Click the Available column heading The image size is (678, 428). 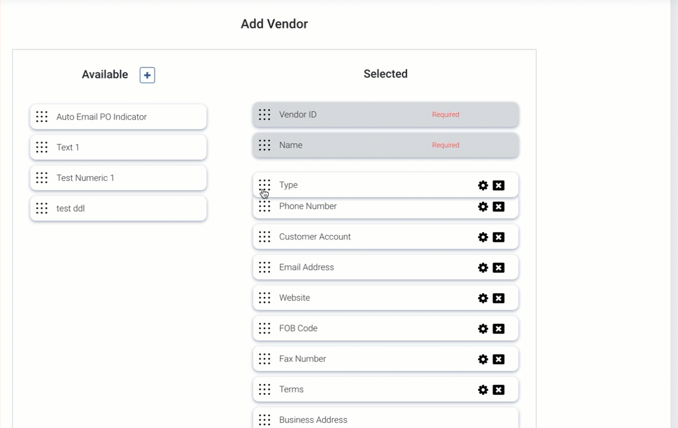click(x=105, y=74)
